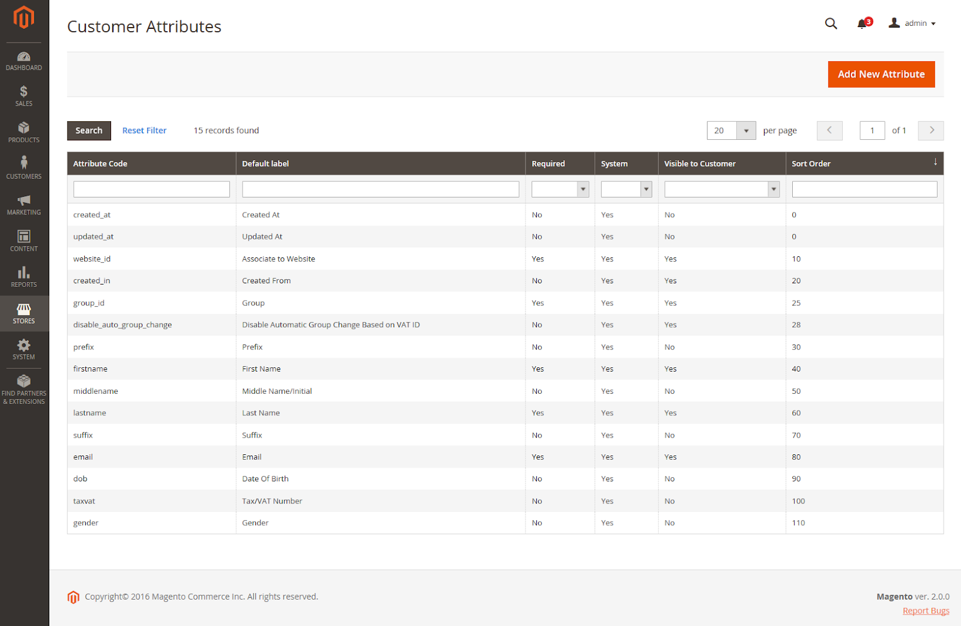Open the disable_auto_group_change attribute

coord(505,325)
